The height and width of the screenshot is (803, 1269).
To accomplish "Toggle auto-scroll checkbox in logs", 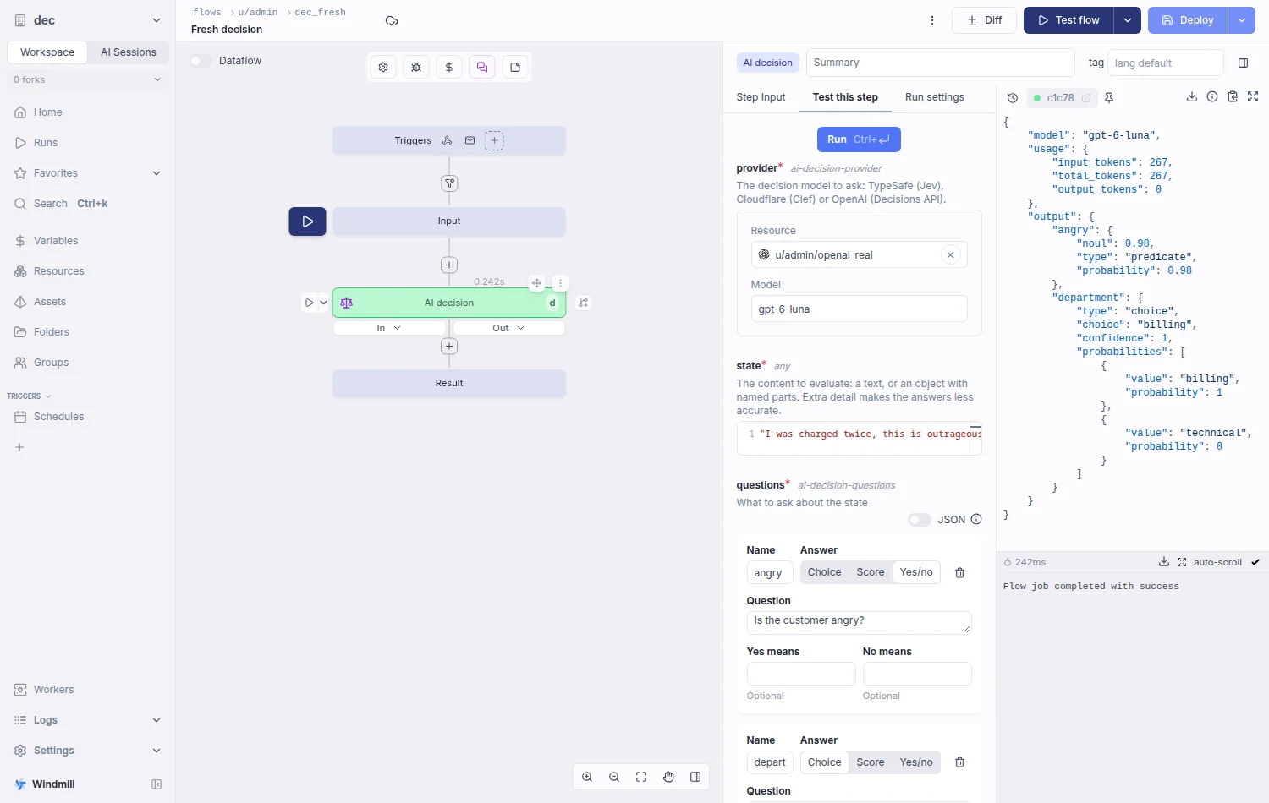I will (x=1255, y=562).
